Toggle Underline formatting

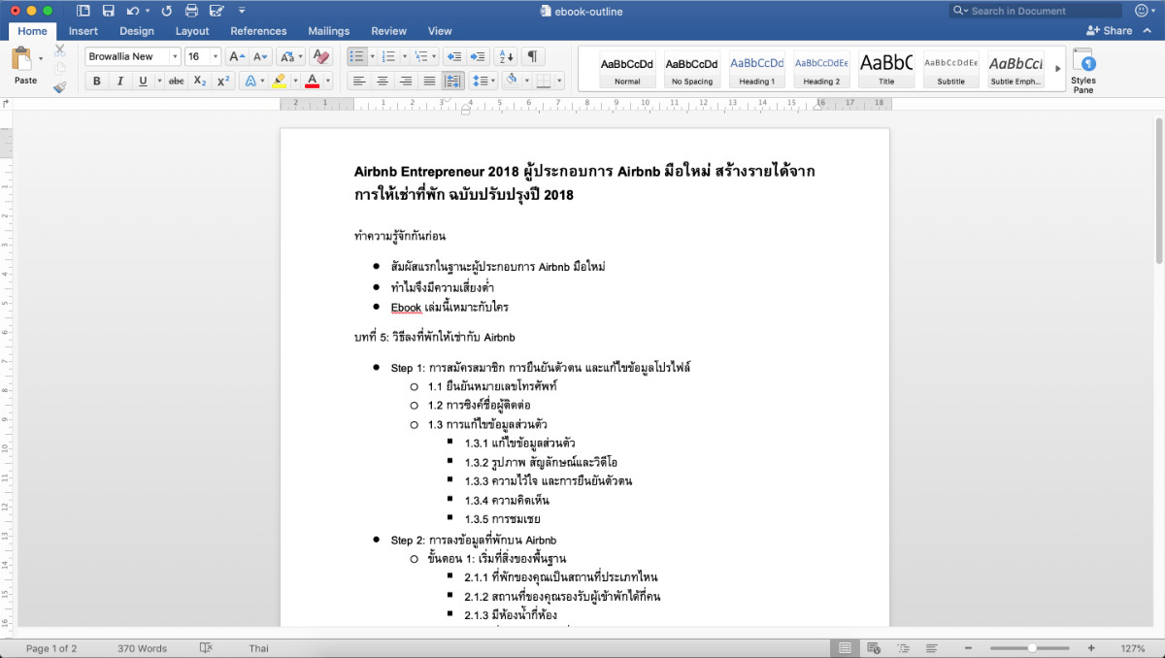click(x=144, y=81)
